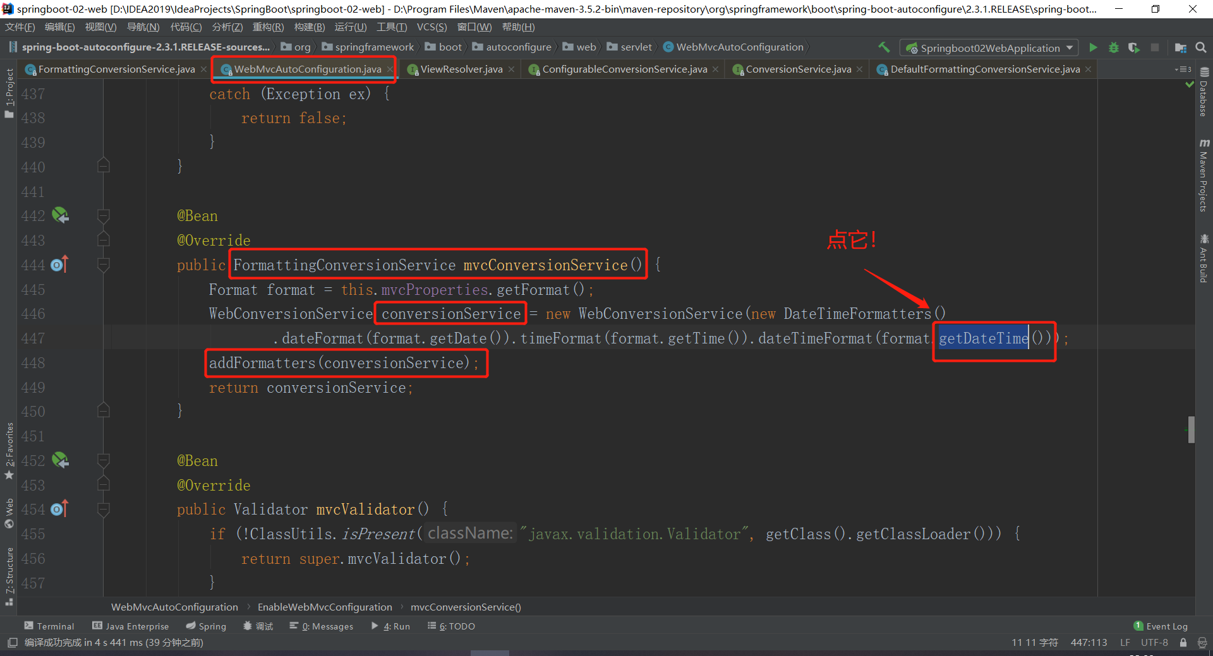The height and width of the screenshot is (656, 1213).
Task: Run with coverage shield icon
Action: pos(1134,47)
